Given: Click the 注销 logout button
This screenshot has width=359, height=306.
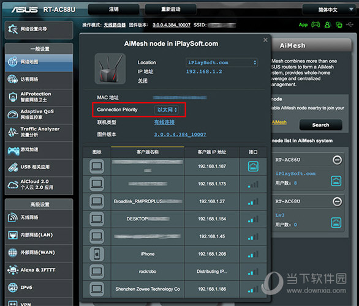Looking at the screenshot, I should 113,9.
